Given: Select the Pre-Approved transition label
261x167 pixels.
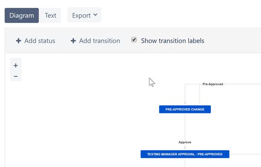Looking at the screenshot, I should [213, 84].
